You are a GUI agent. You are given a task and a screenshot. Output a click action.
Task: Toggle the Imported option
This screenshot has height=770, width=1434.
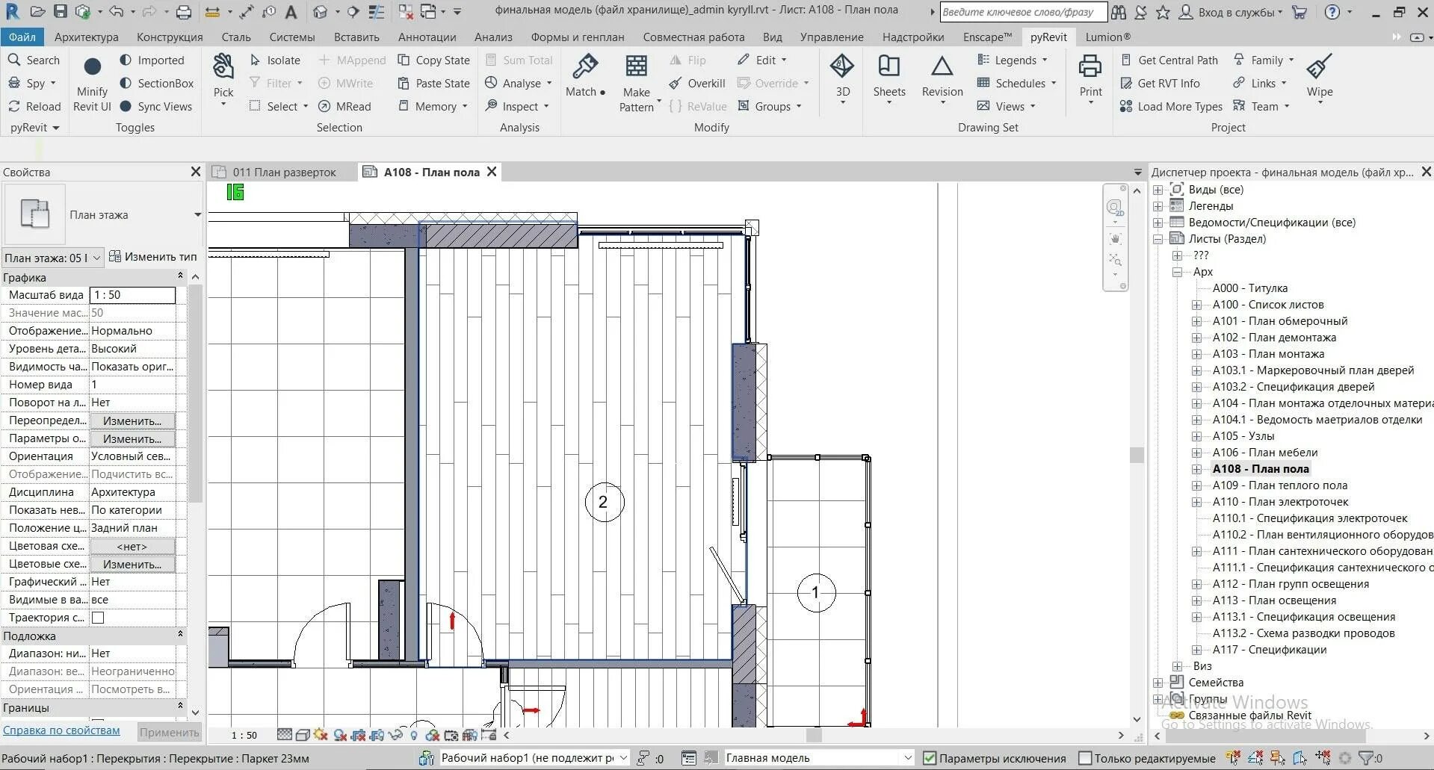pyautogui.click(x=152, y=60)
